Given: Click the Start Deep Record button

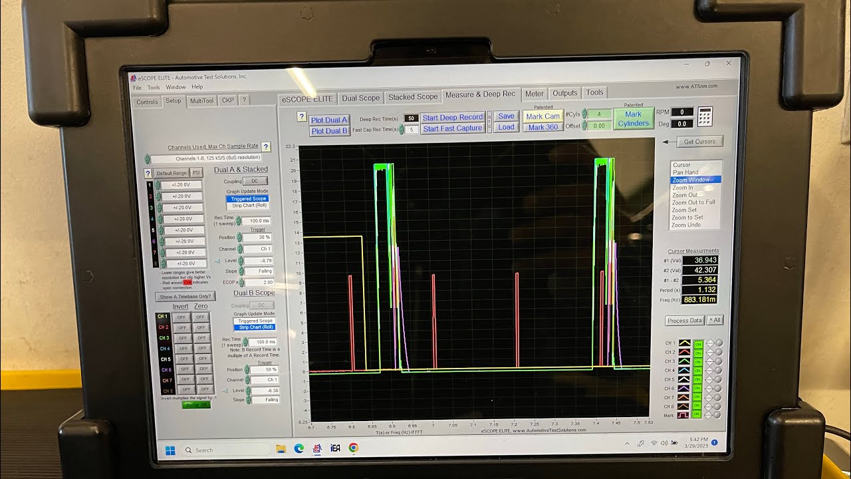Looking at the screenshot, I should tap(453, 118).
